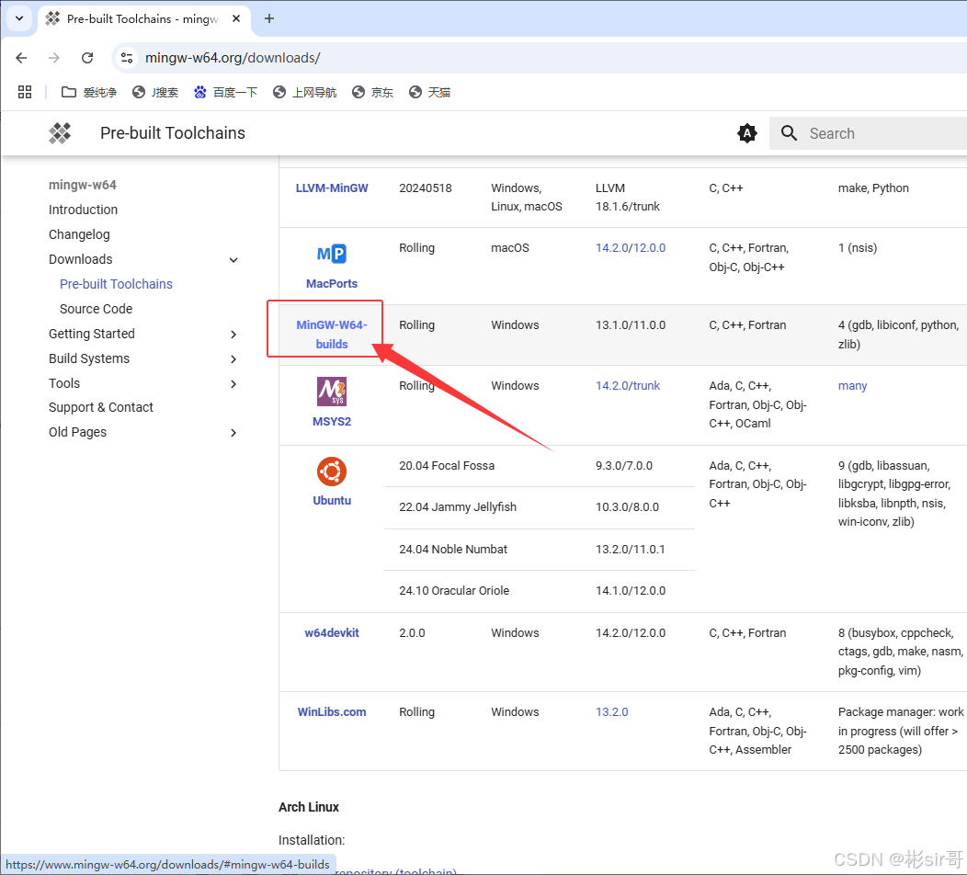This screenshot has width=967, height=875.
Task: Open the 天猫 bookmark
Action: coord(430,92)
